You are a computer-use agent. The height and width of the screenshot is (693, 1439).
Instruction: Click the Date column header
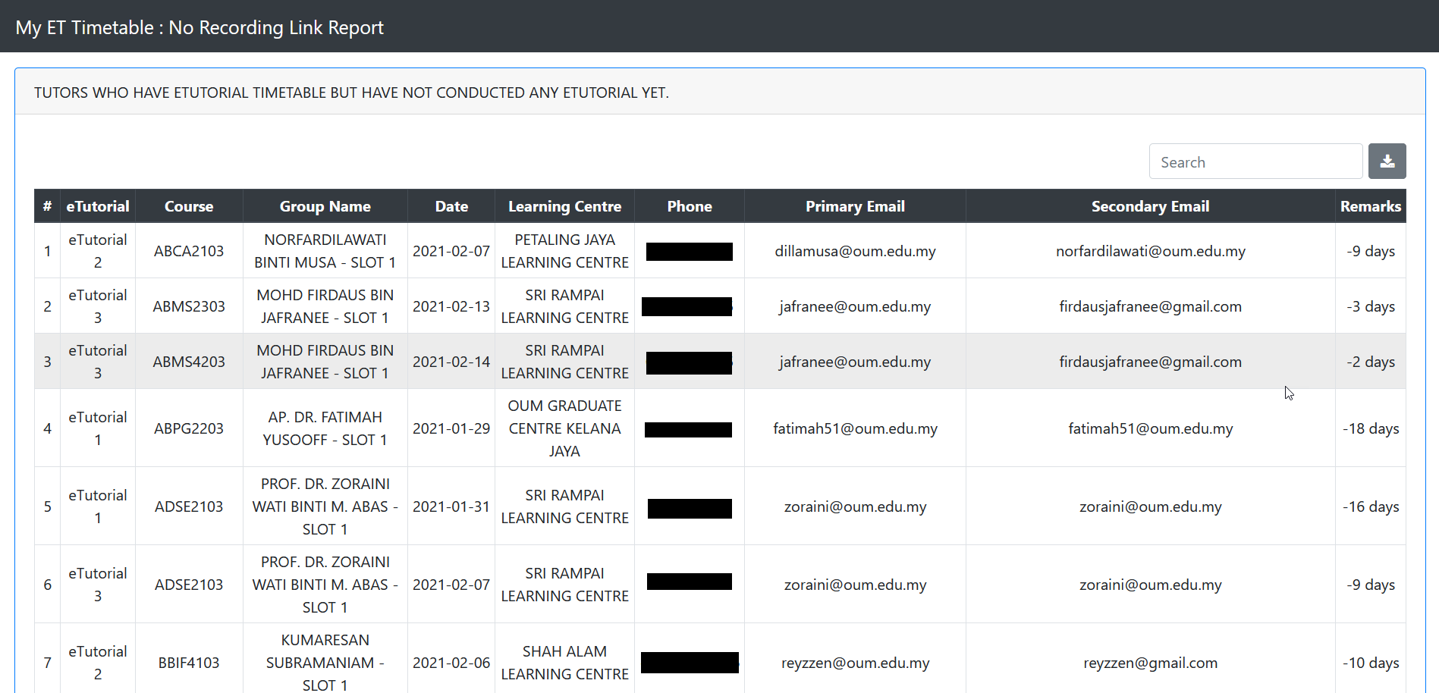[451, 206]
